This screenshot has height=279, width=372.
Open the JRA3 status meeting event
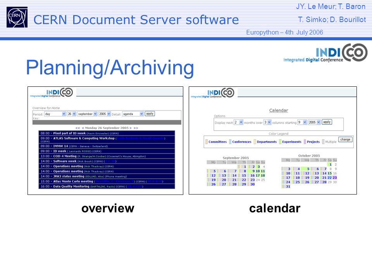pyautogui.click(x=69, y=176)
